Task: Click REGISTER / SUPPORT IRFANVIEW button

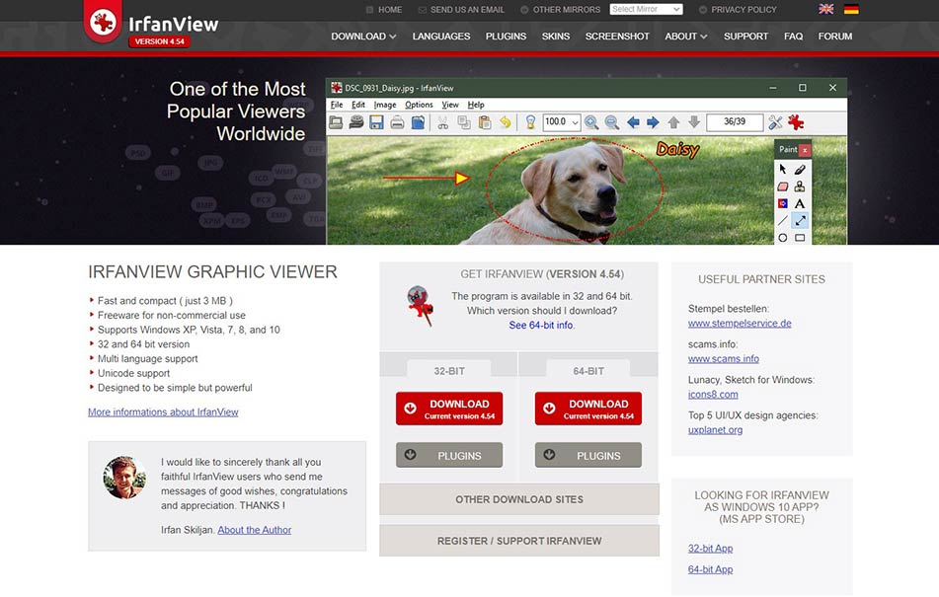Action: point(519,540)
